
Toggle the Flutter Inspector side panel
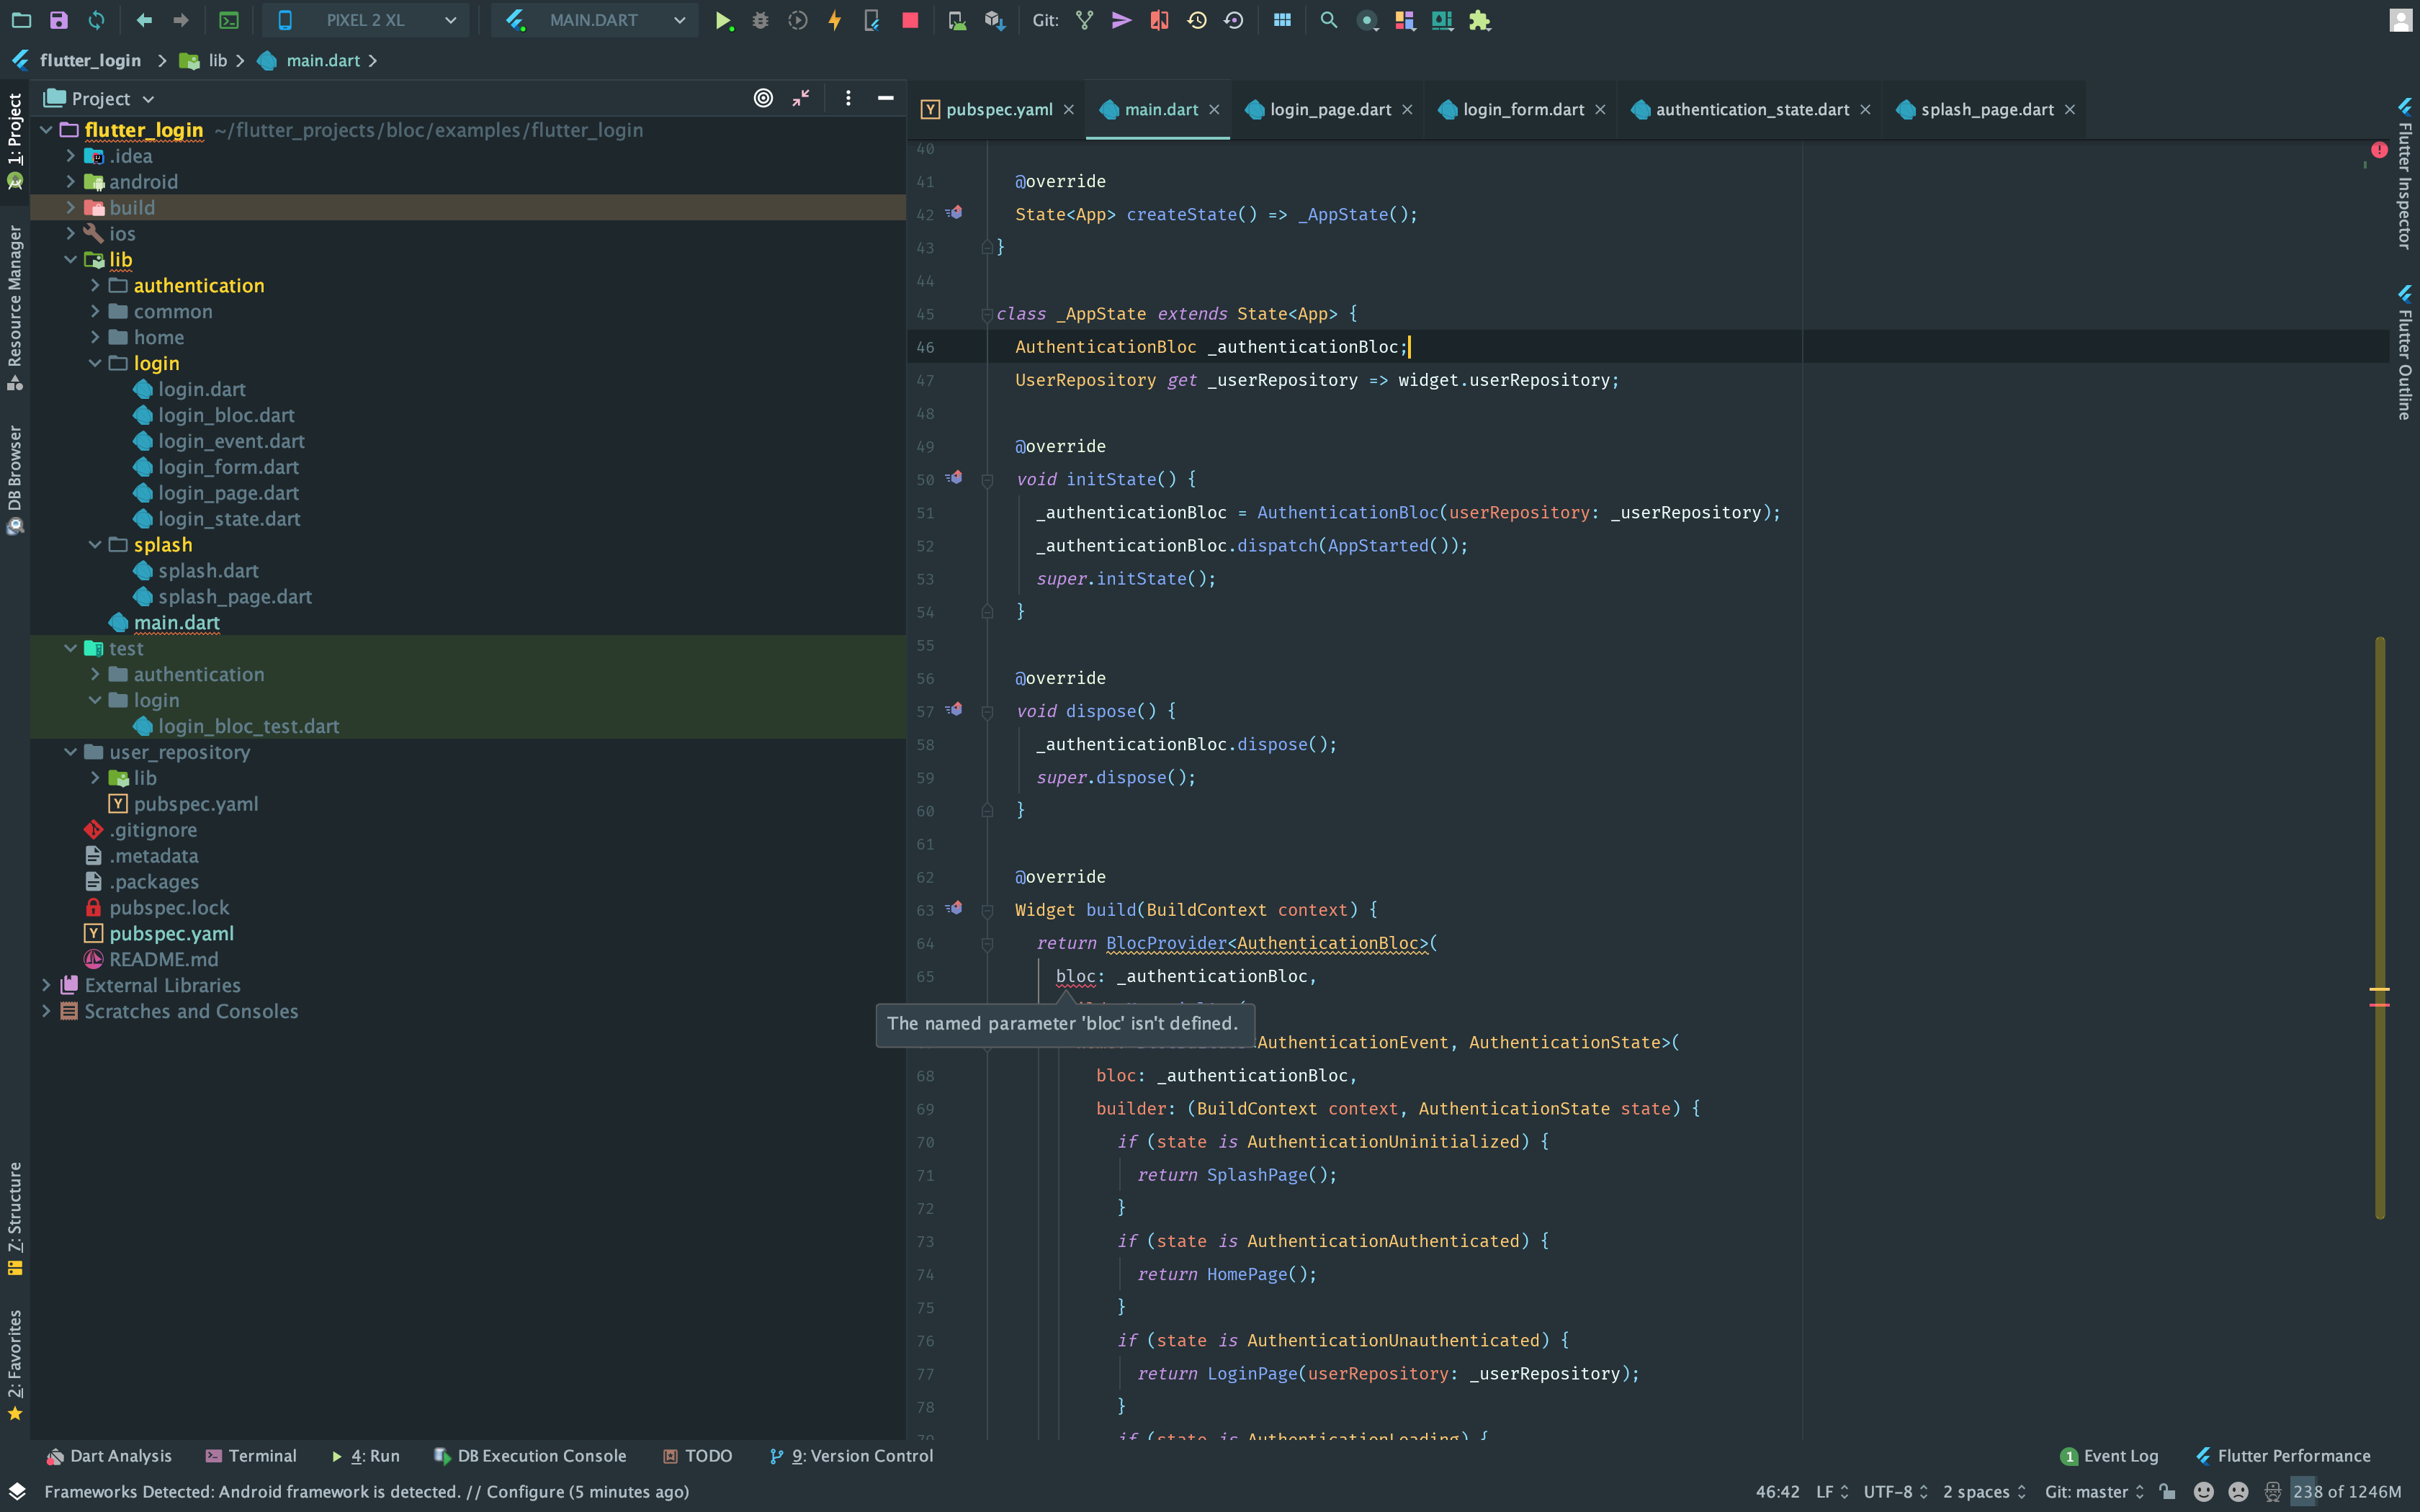(2404, 175)
